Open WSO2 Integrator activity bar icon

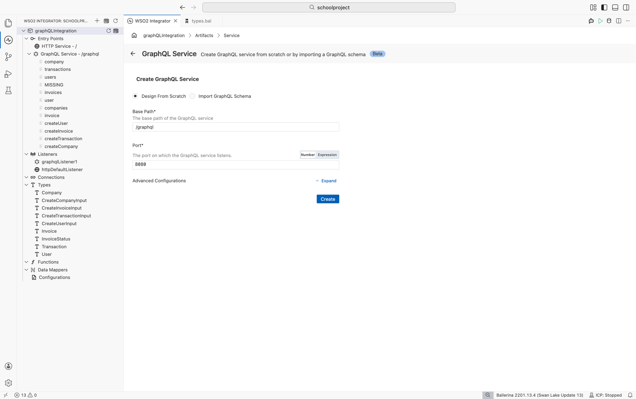pyautogui.click(x=8, y=40)
